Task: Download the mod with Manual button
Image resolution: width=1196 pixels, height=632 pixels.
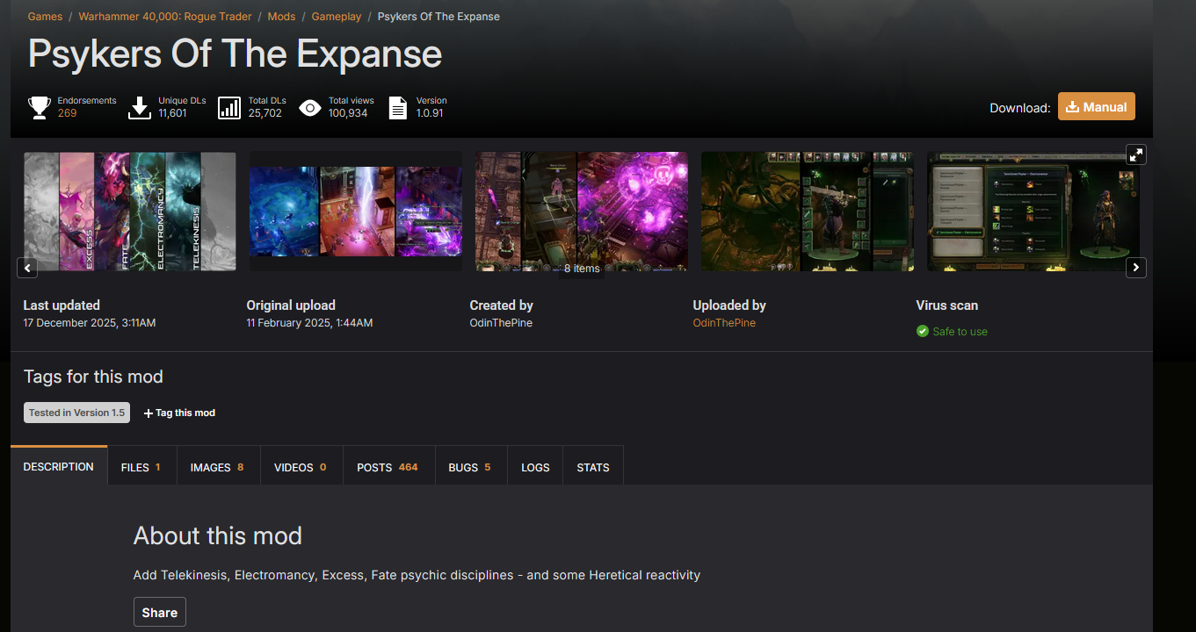Action: coord(1097,106)
